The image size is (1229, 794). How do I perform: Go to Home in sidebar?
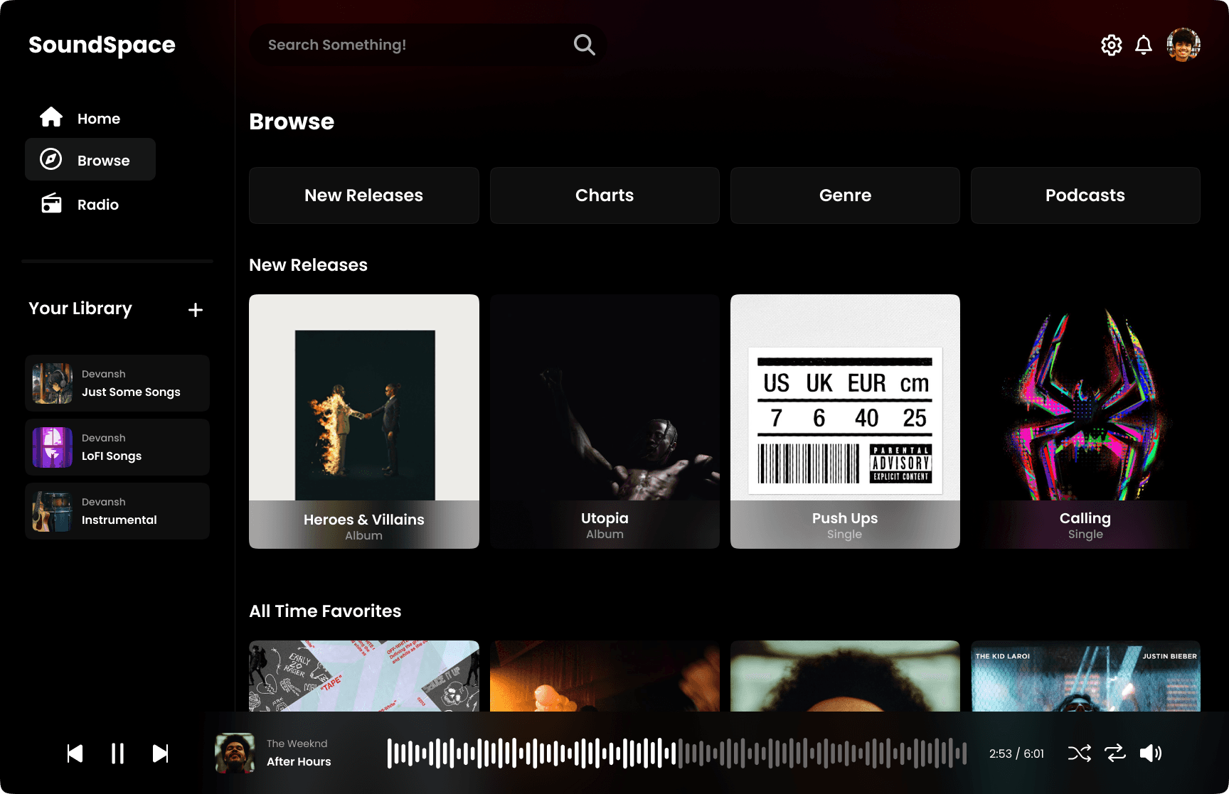click(x=99, y=119)
